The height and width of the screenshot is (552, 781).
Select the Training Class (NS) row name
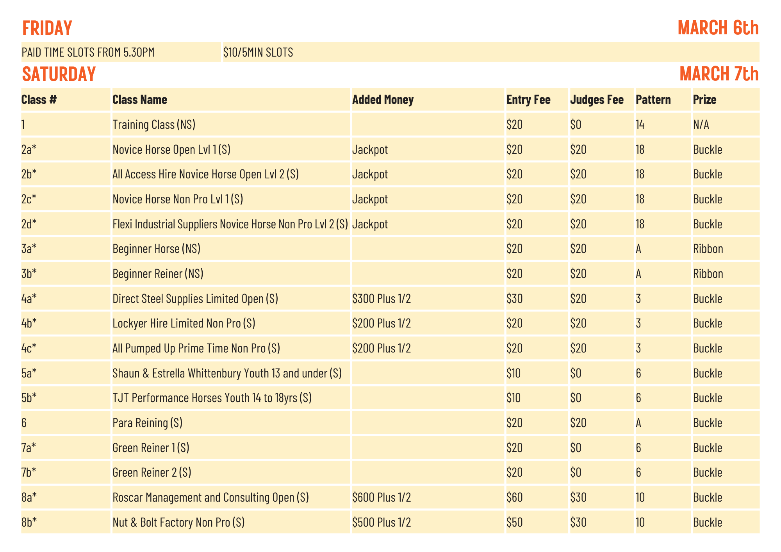pos(154,125)
